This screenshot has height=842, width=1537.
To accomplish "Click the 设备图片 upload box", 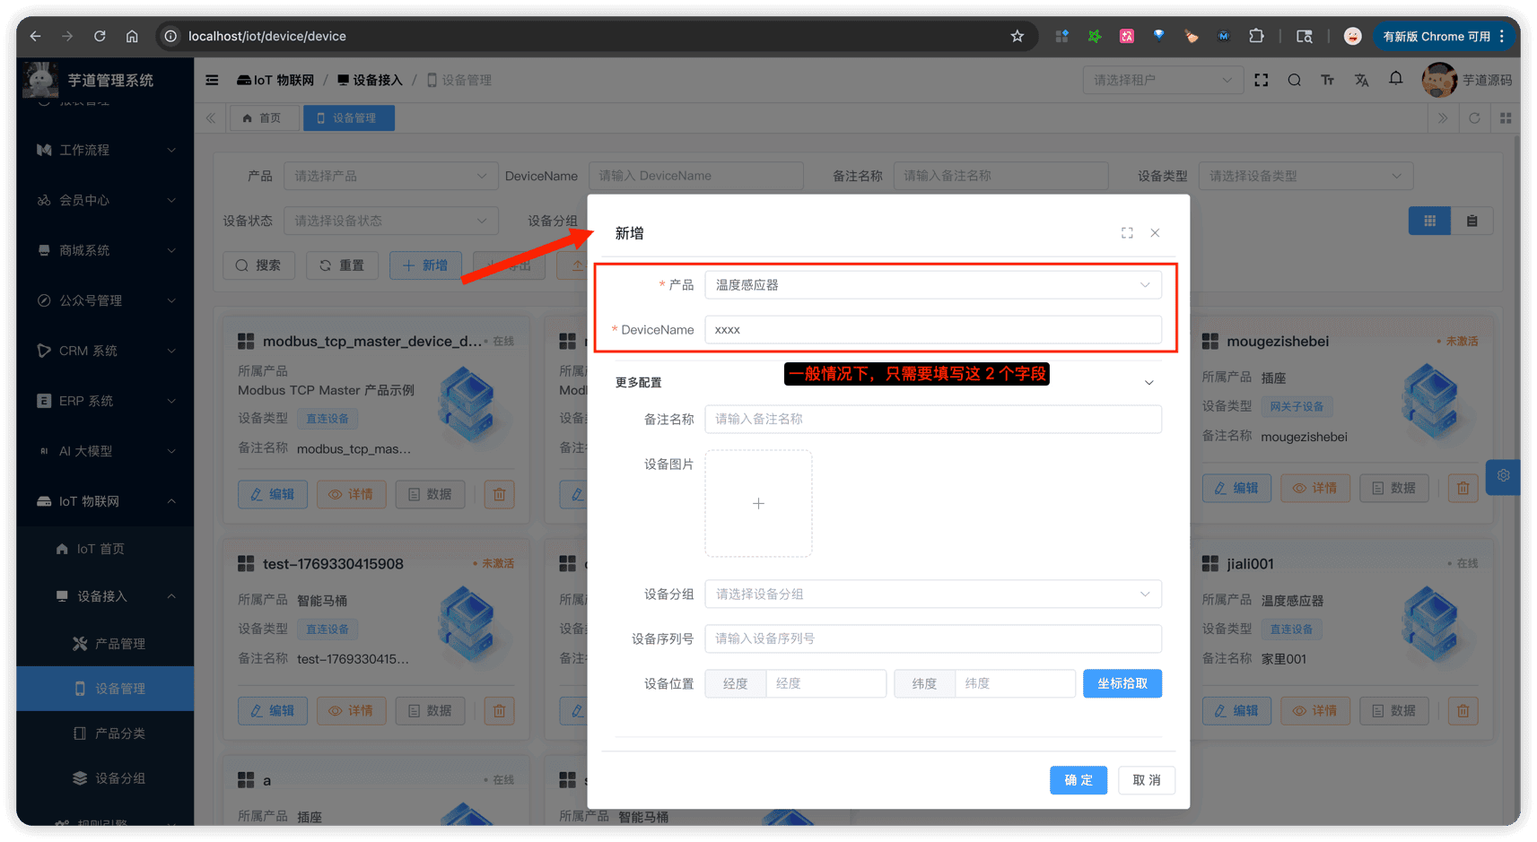I will 758,504.
